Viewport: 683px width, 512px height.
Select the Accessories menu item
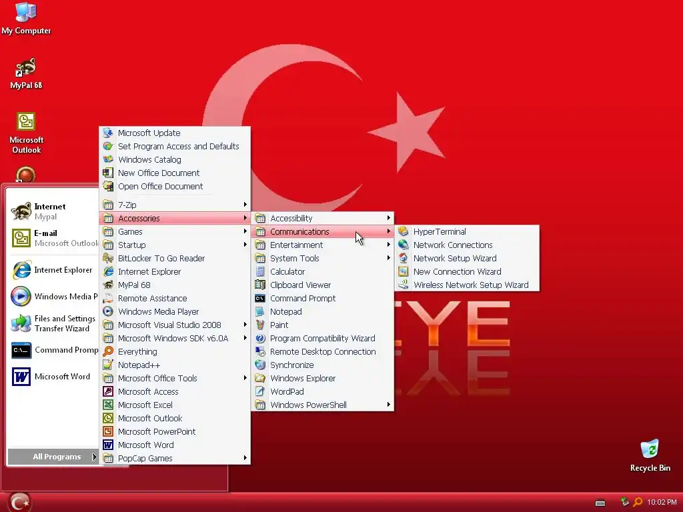[x=175, y=218]
